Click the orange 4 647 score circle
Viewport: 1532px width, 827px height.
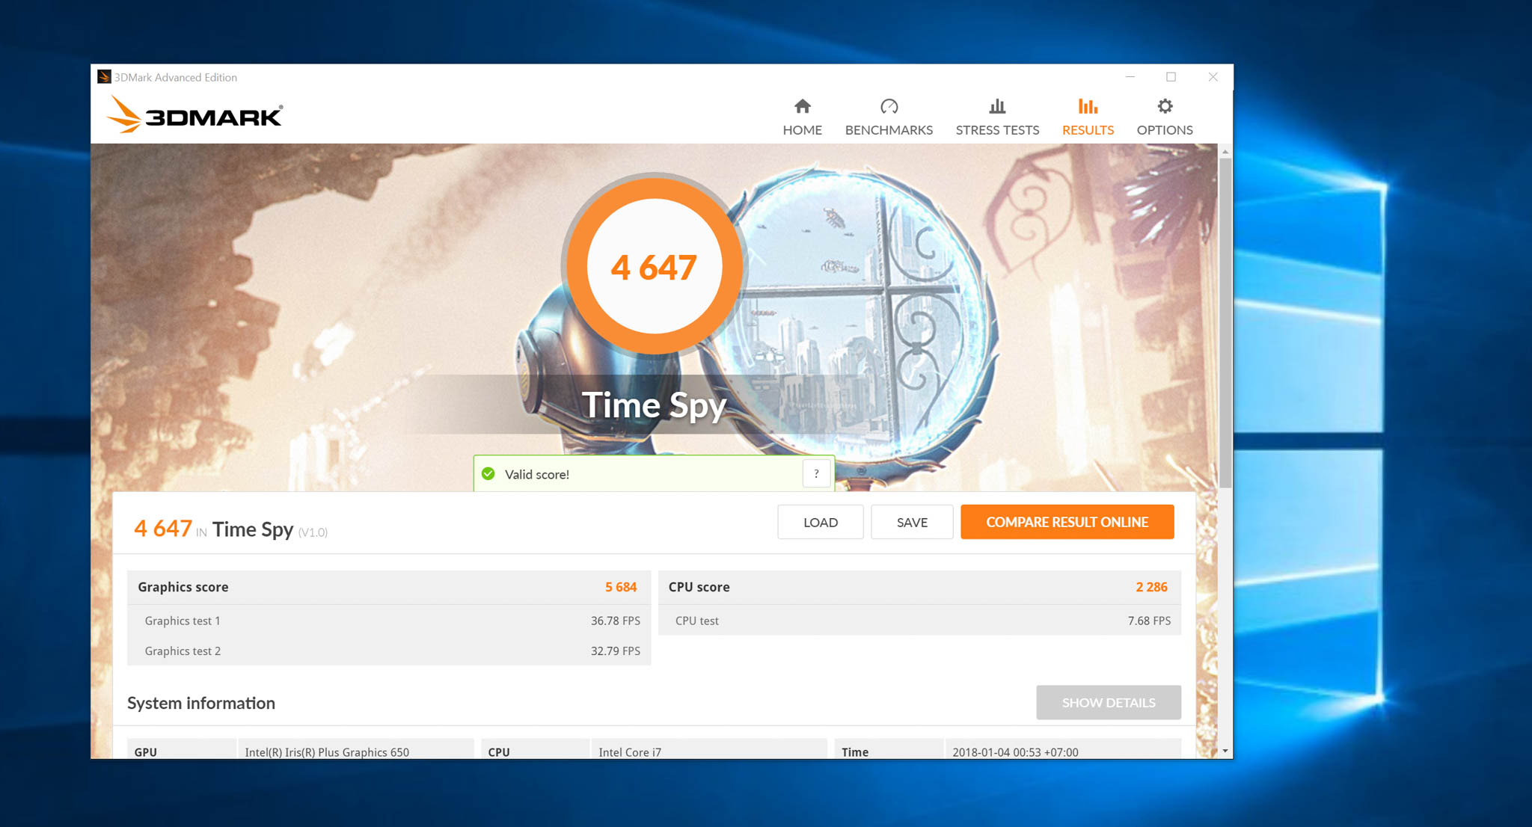655,265
